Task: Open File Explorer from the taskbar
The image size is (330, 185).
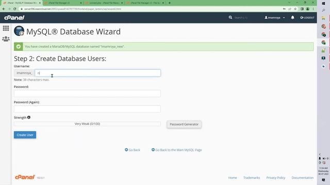Action: (x=323, y=18)
